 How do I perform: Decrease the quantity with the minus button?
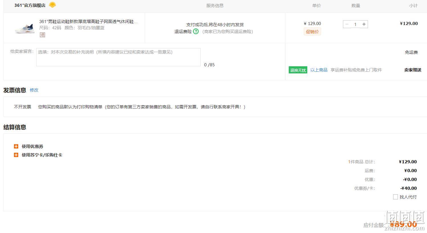point(347,24)
